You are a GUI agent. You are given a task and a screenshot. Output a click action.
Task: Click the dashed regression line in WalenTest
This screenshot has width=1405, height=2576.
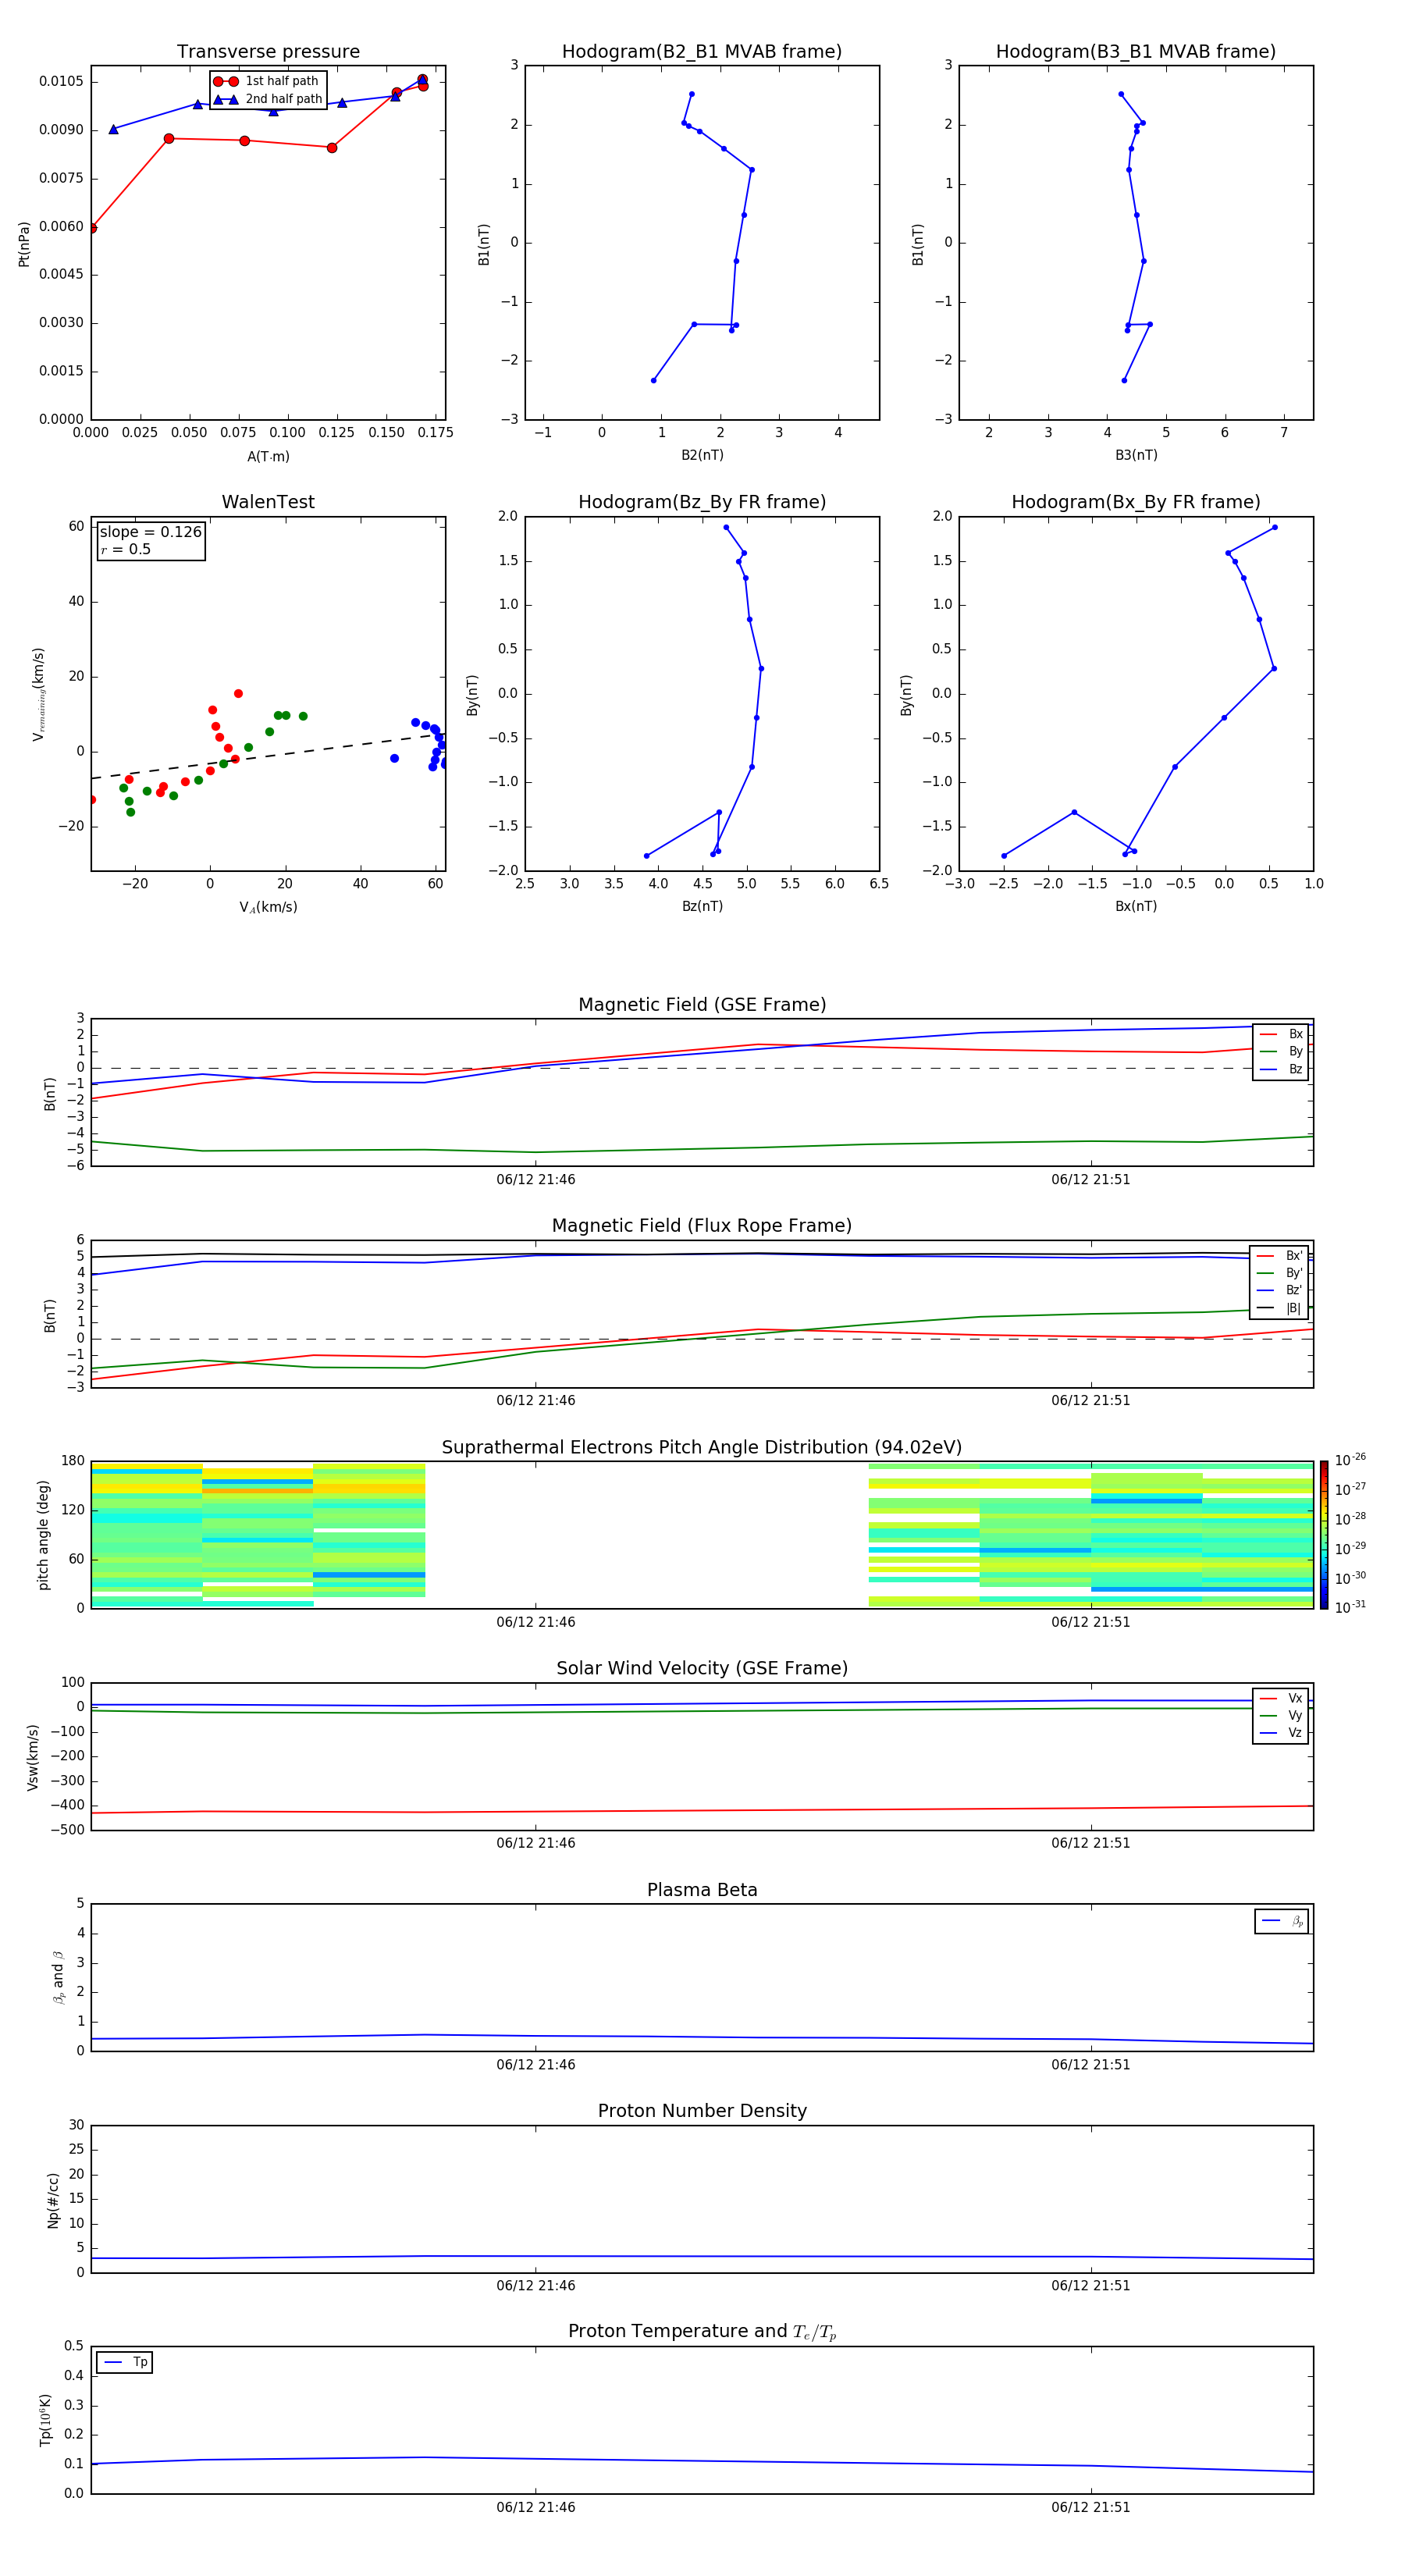(x=268, y=756)
